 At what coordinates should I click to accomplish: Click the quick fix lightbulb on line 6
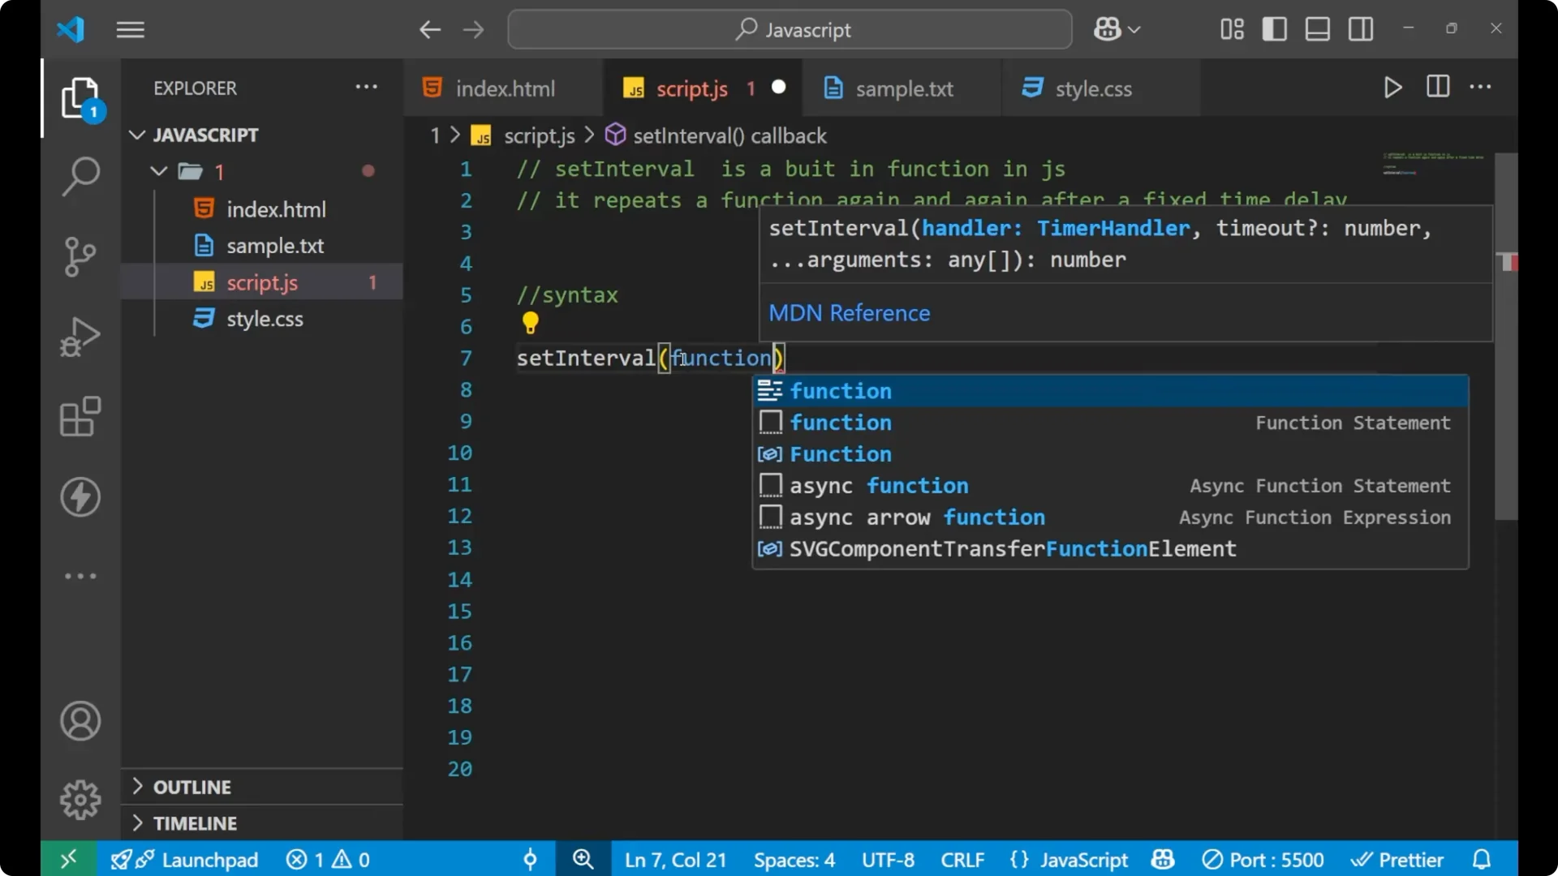click(530, 323)
